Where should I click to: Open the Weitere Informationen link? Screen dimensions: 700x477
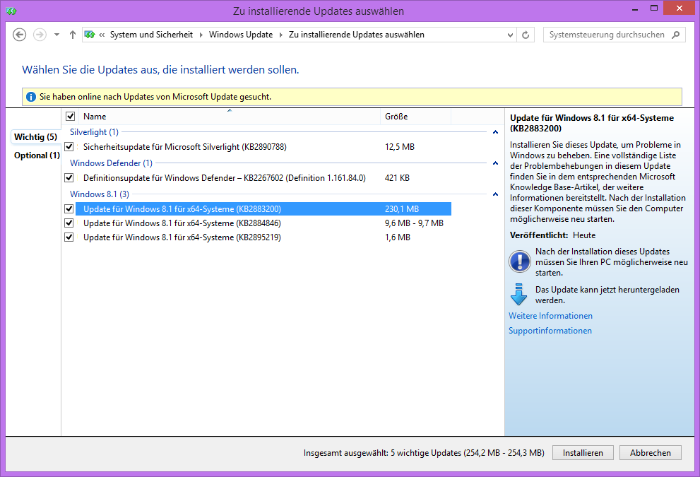pyautogui.click(x=550, y=316)
